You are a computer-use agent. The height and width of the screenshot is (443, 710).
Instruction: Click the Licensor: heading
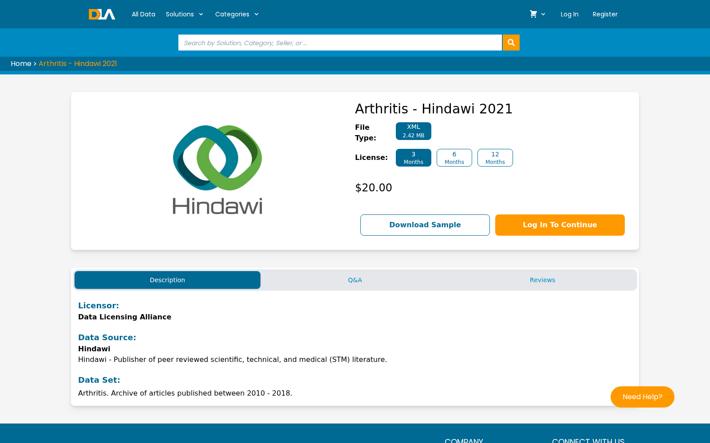click(99, 306)
